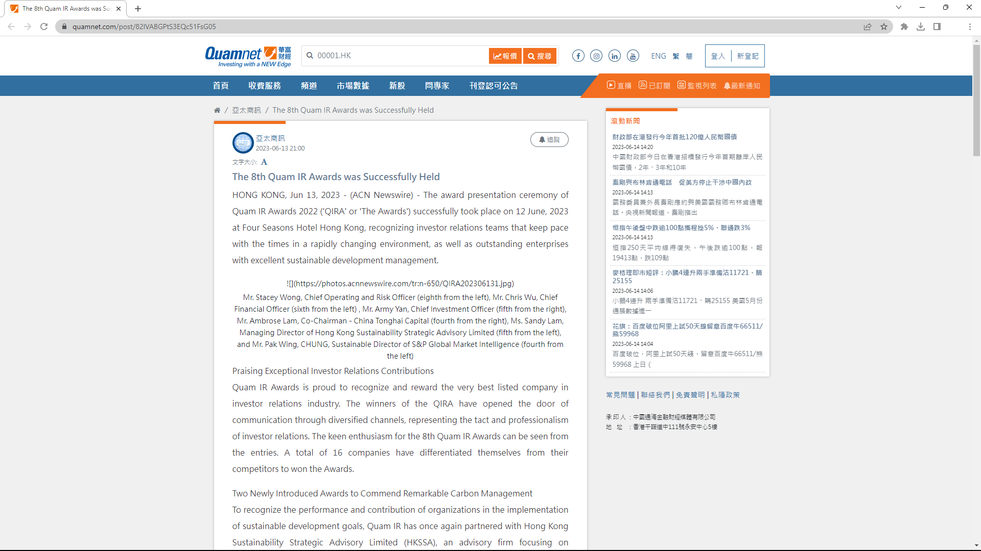Click the home breadcrumb icon
The width and height of the screenshot is (981, 551).
tap(217, 110)
